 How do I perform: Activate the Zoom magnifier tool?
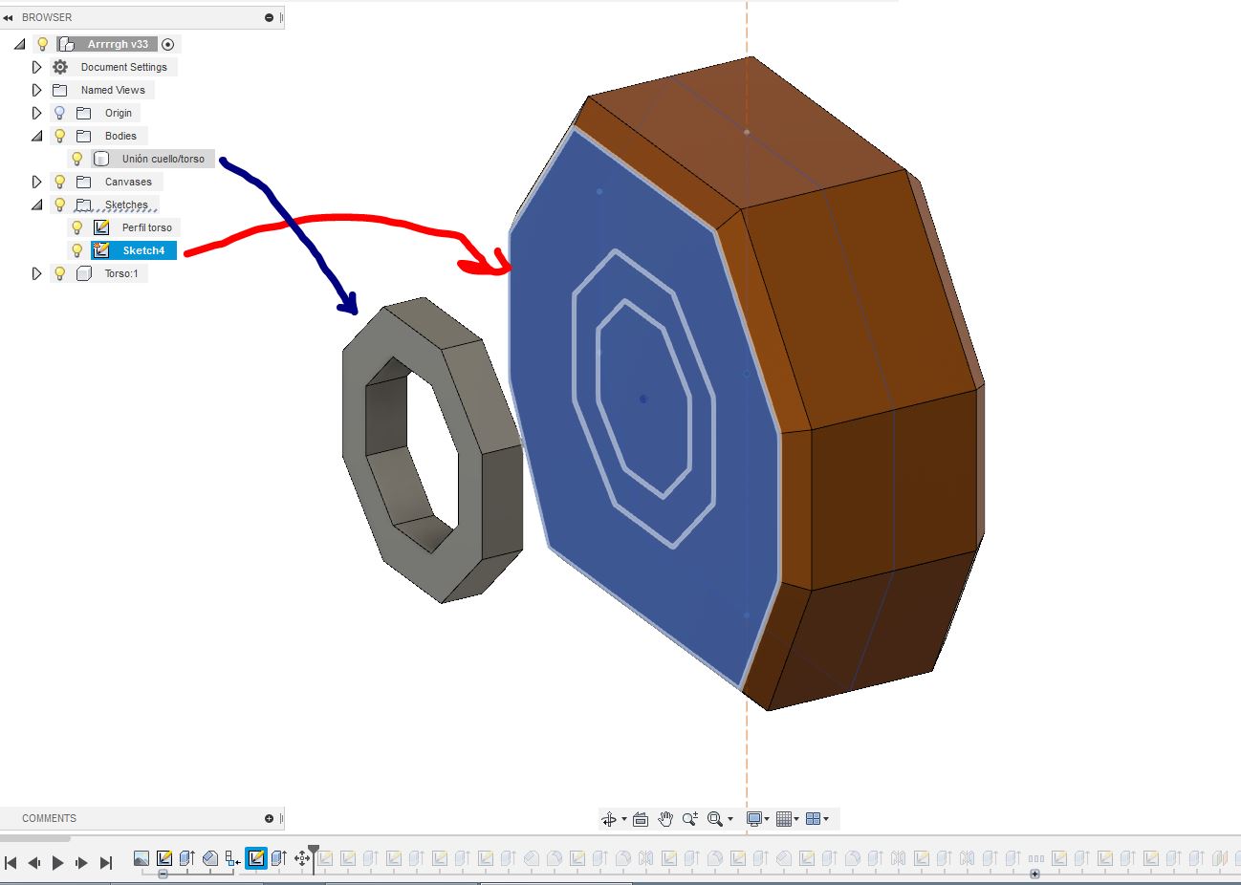[x=715, y=819]
